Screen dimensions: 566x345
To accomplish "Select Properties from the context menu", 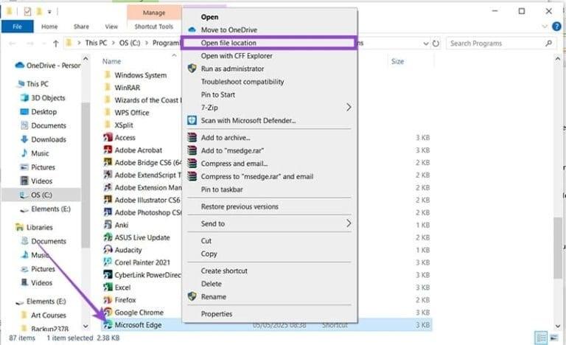I will [217, 314].
